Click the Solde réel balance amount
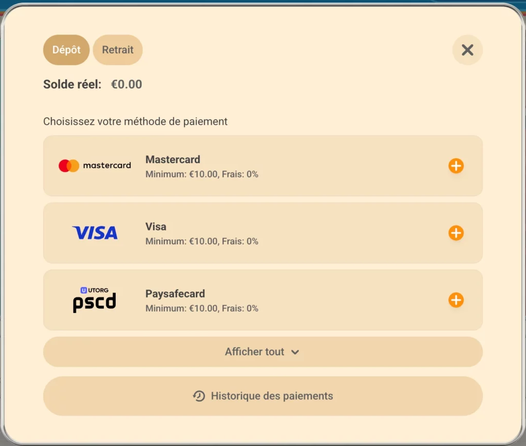Viewport: 526px width, 446px height. (x=126, y=84)
